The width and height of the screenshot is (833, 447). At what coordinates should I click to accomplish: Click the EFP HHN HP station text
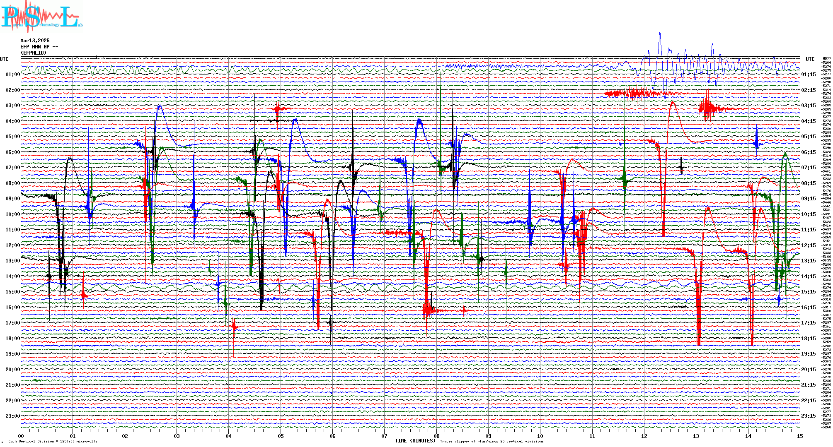coord(39,47)
